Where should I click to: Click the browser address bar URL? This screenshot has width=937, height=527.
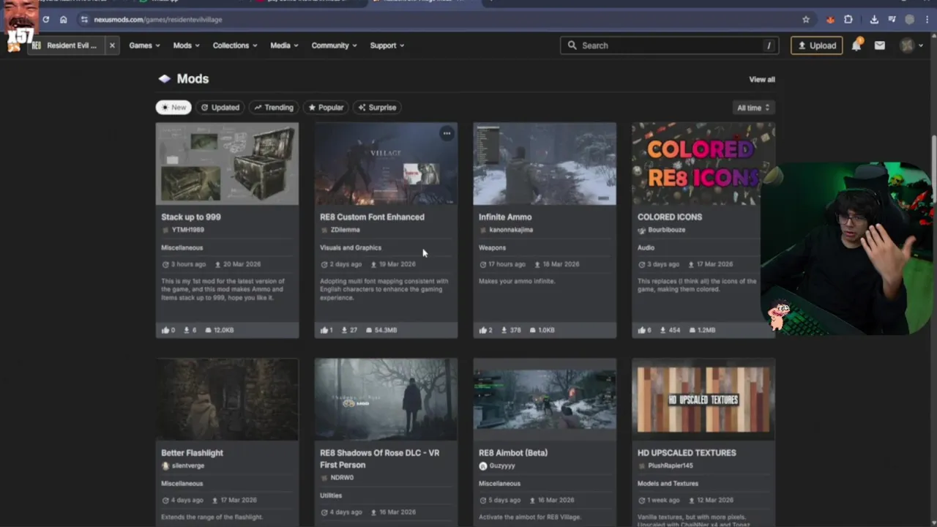pyautogui.click(x=157, y=20)
